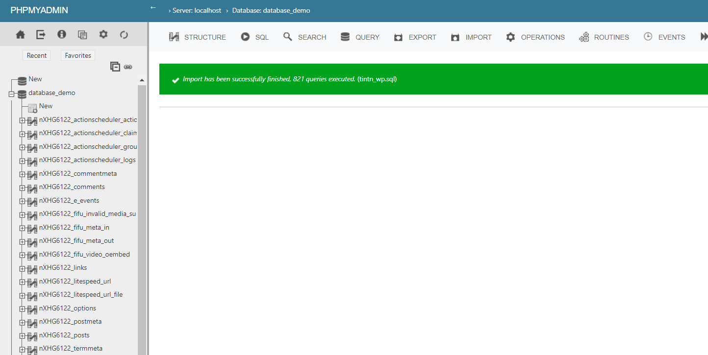
Task: Expand the nXHG6122_comments table node
Action: (x=22, y=188)
